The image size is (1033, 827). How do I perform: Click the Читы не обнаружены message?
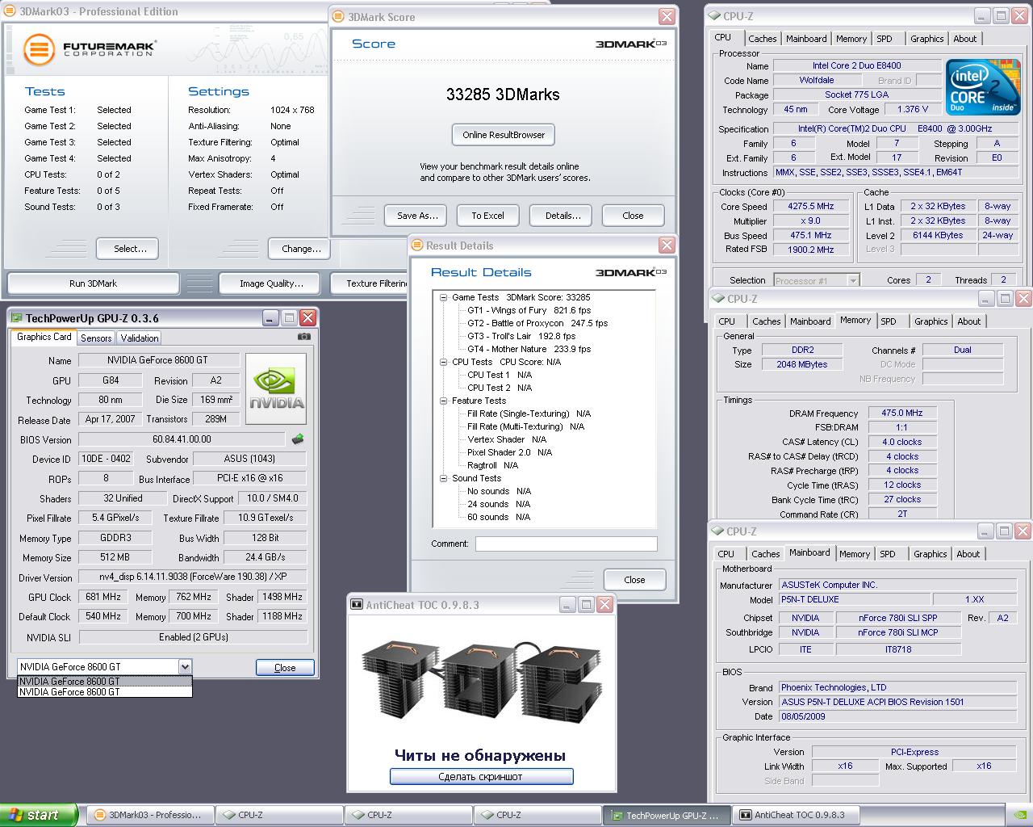pyautogui.click(x=480, y=755)
